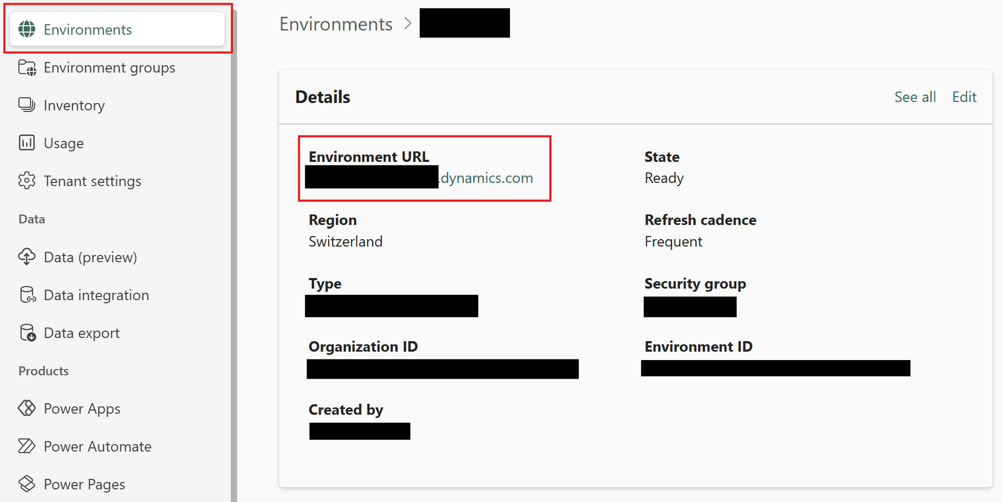Click the Data integration database icon
Image resolution: width=1002 pixels, height=502 pixels.
coord(27,295)
